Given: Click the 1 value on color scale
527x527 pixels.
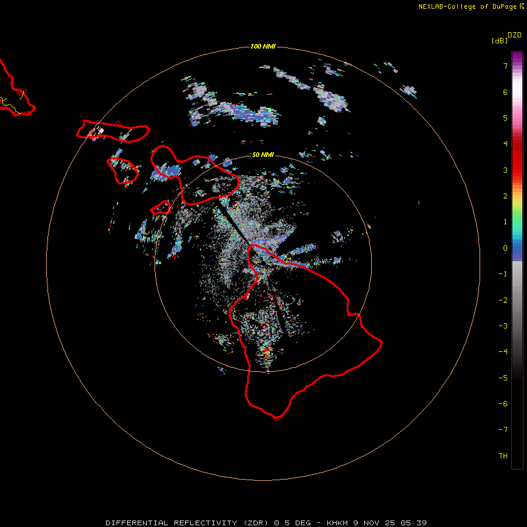Looking at the screenshot, I should 505,222.
